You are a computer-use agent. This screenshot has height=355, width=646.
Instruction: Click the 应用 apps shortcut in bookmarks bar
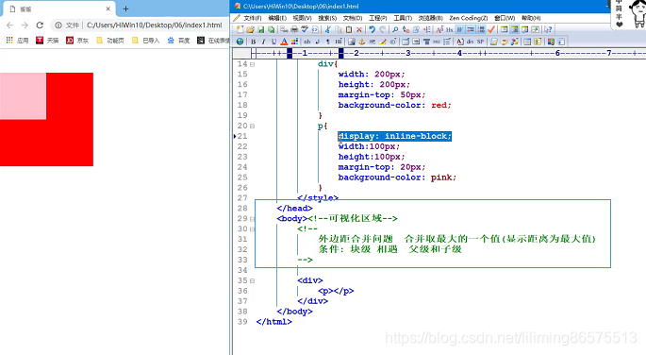[x=17, y=41]
